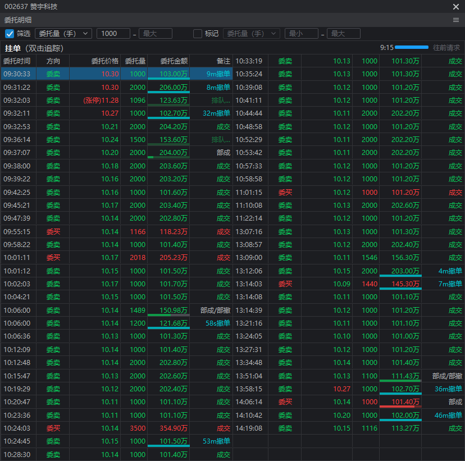Screen dimensions: 465x461
Task: Click the 9m撤单 note in first row
Action: pos(218,74)
